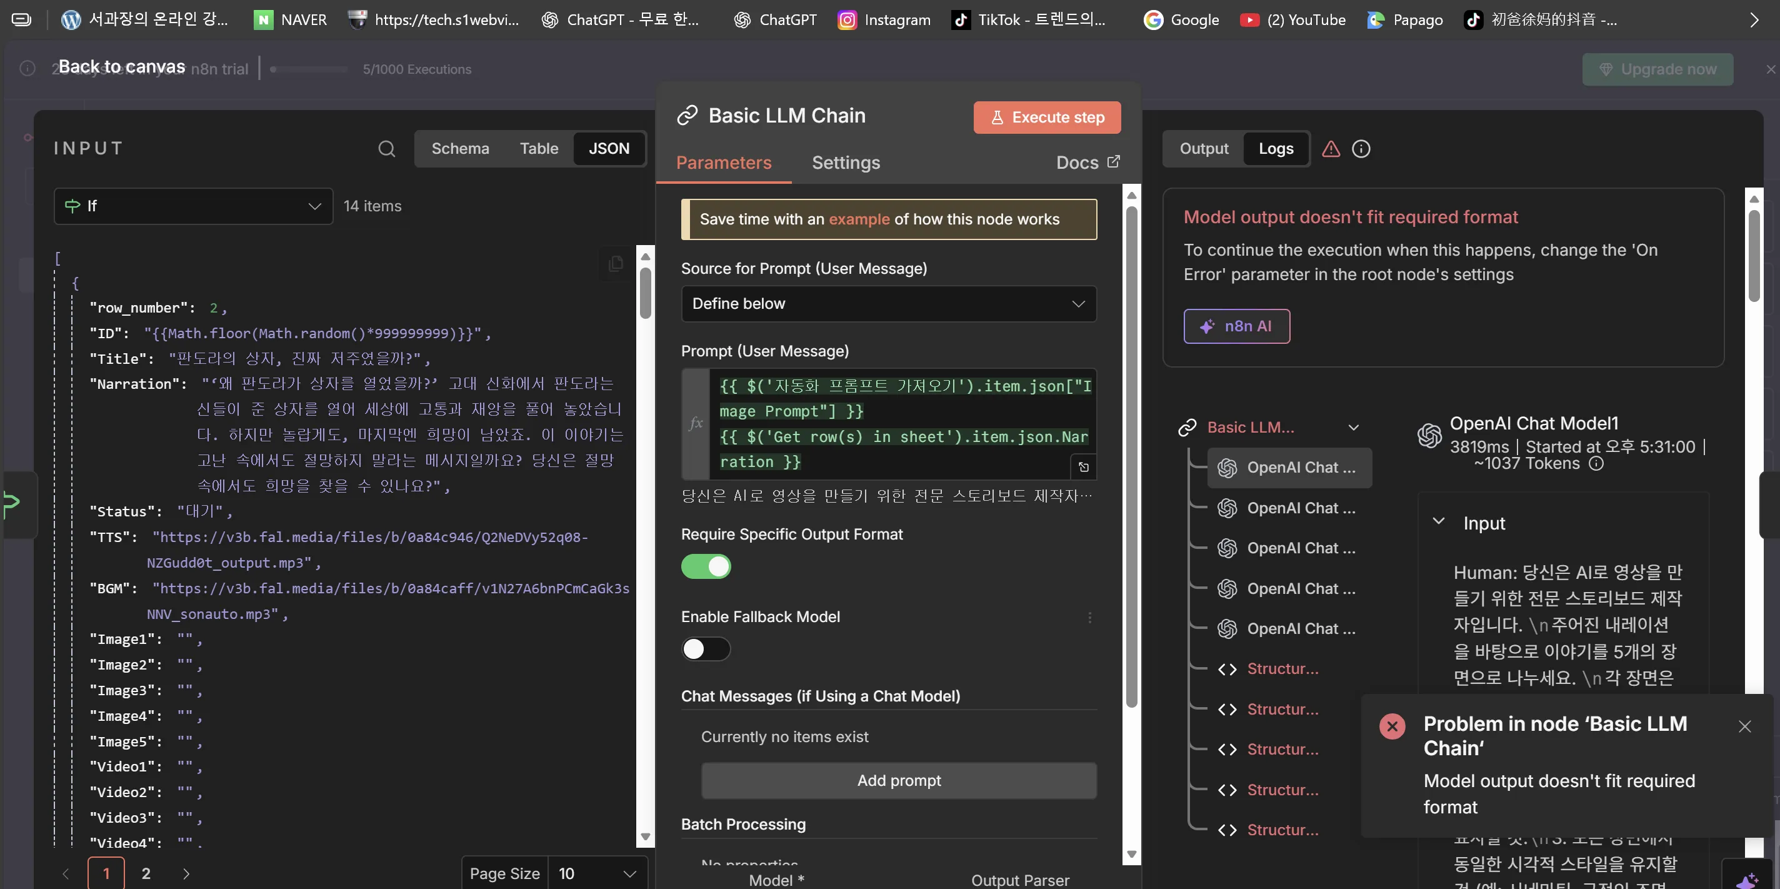
Task: Collapse the Input section in logs
Action: pyautogui.click(x=1438, y=522)
